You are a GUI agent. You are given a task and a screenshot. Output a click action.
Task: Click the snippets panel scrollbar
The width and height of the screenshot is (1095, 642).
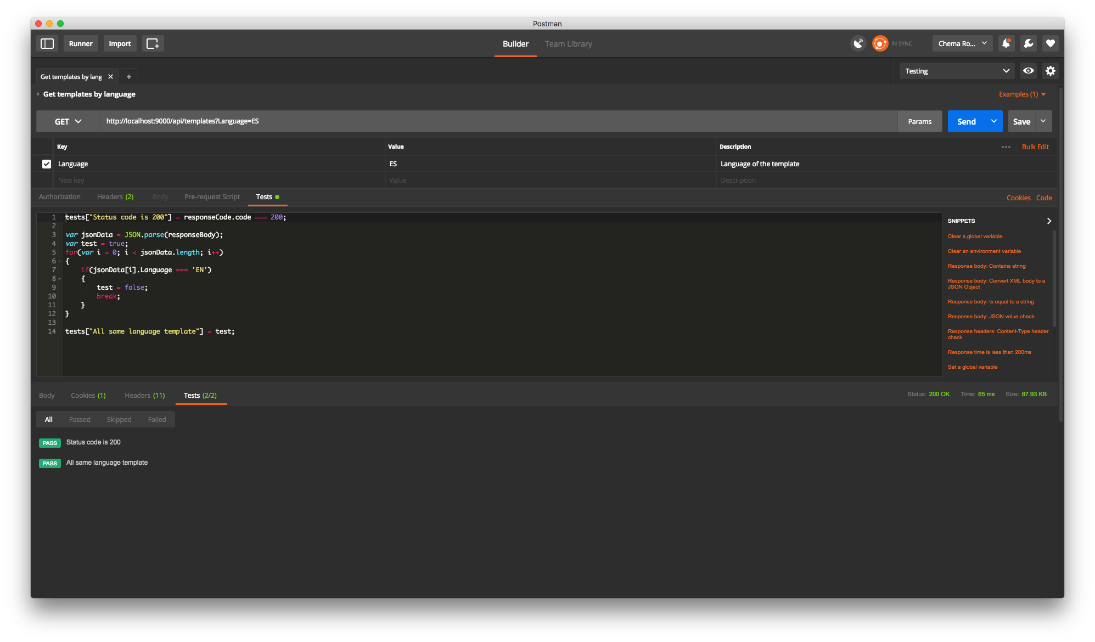pyautogui.click(x=1054, y=279)
